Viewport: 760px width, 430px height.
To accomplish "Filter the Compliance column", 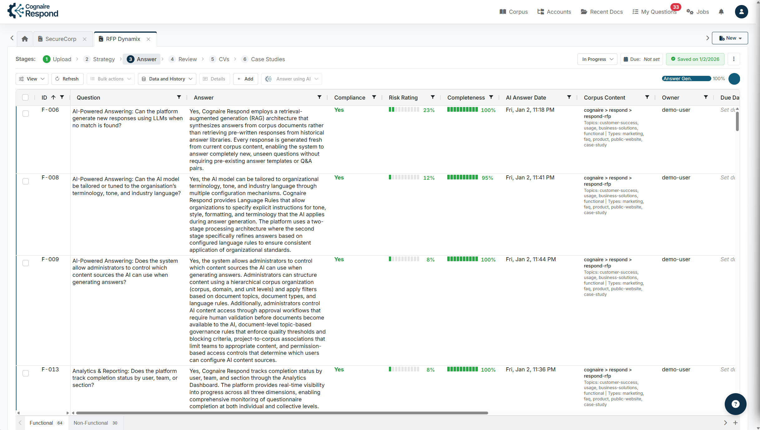I will coord(374,97).
